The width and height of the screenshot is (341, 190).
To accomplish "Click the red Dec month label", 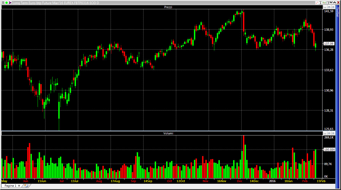I will (x=240, y=181).
